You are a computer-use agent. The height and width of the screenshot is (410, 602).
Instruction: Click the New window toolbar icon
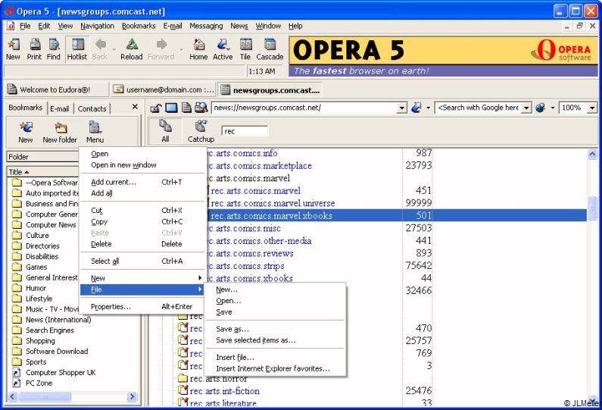point(13,49)
